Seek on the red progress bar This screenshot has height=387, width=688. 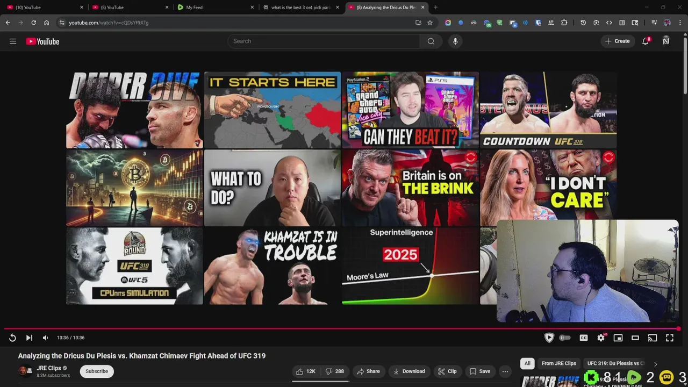tap(342, 328)
